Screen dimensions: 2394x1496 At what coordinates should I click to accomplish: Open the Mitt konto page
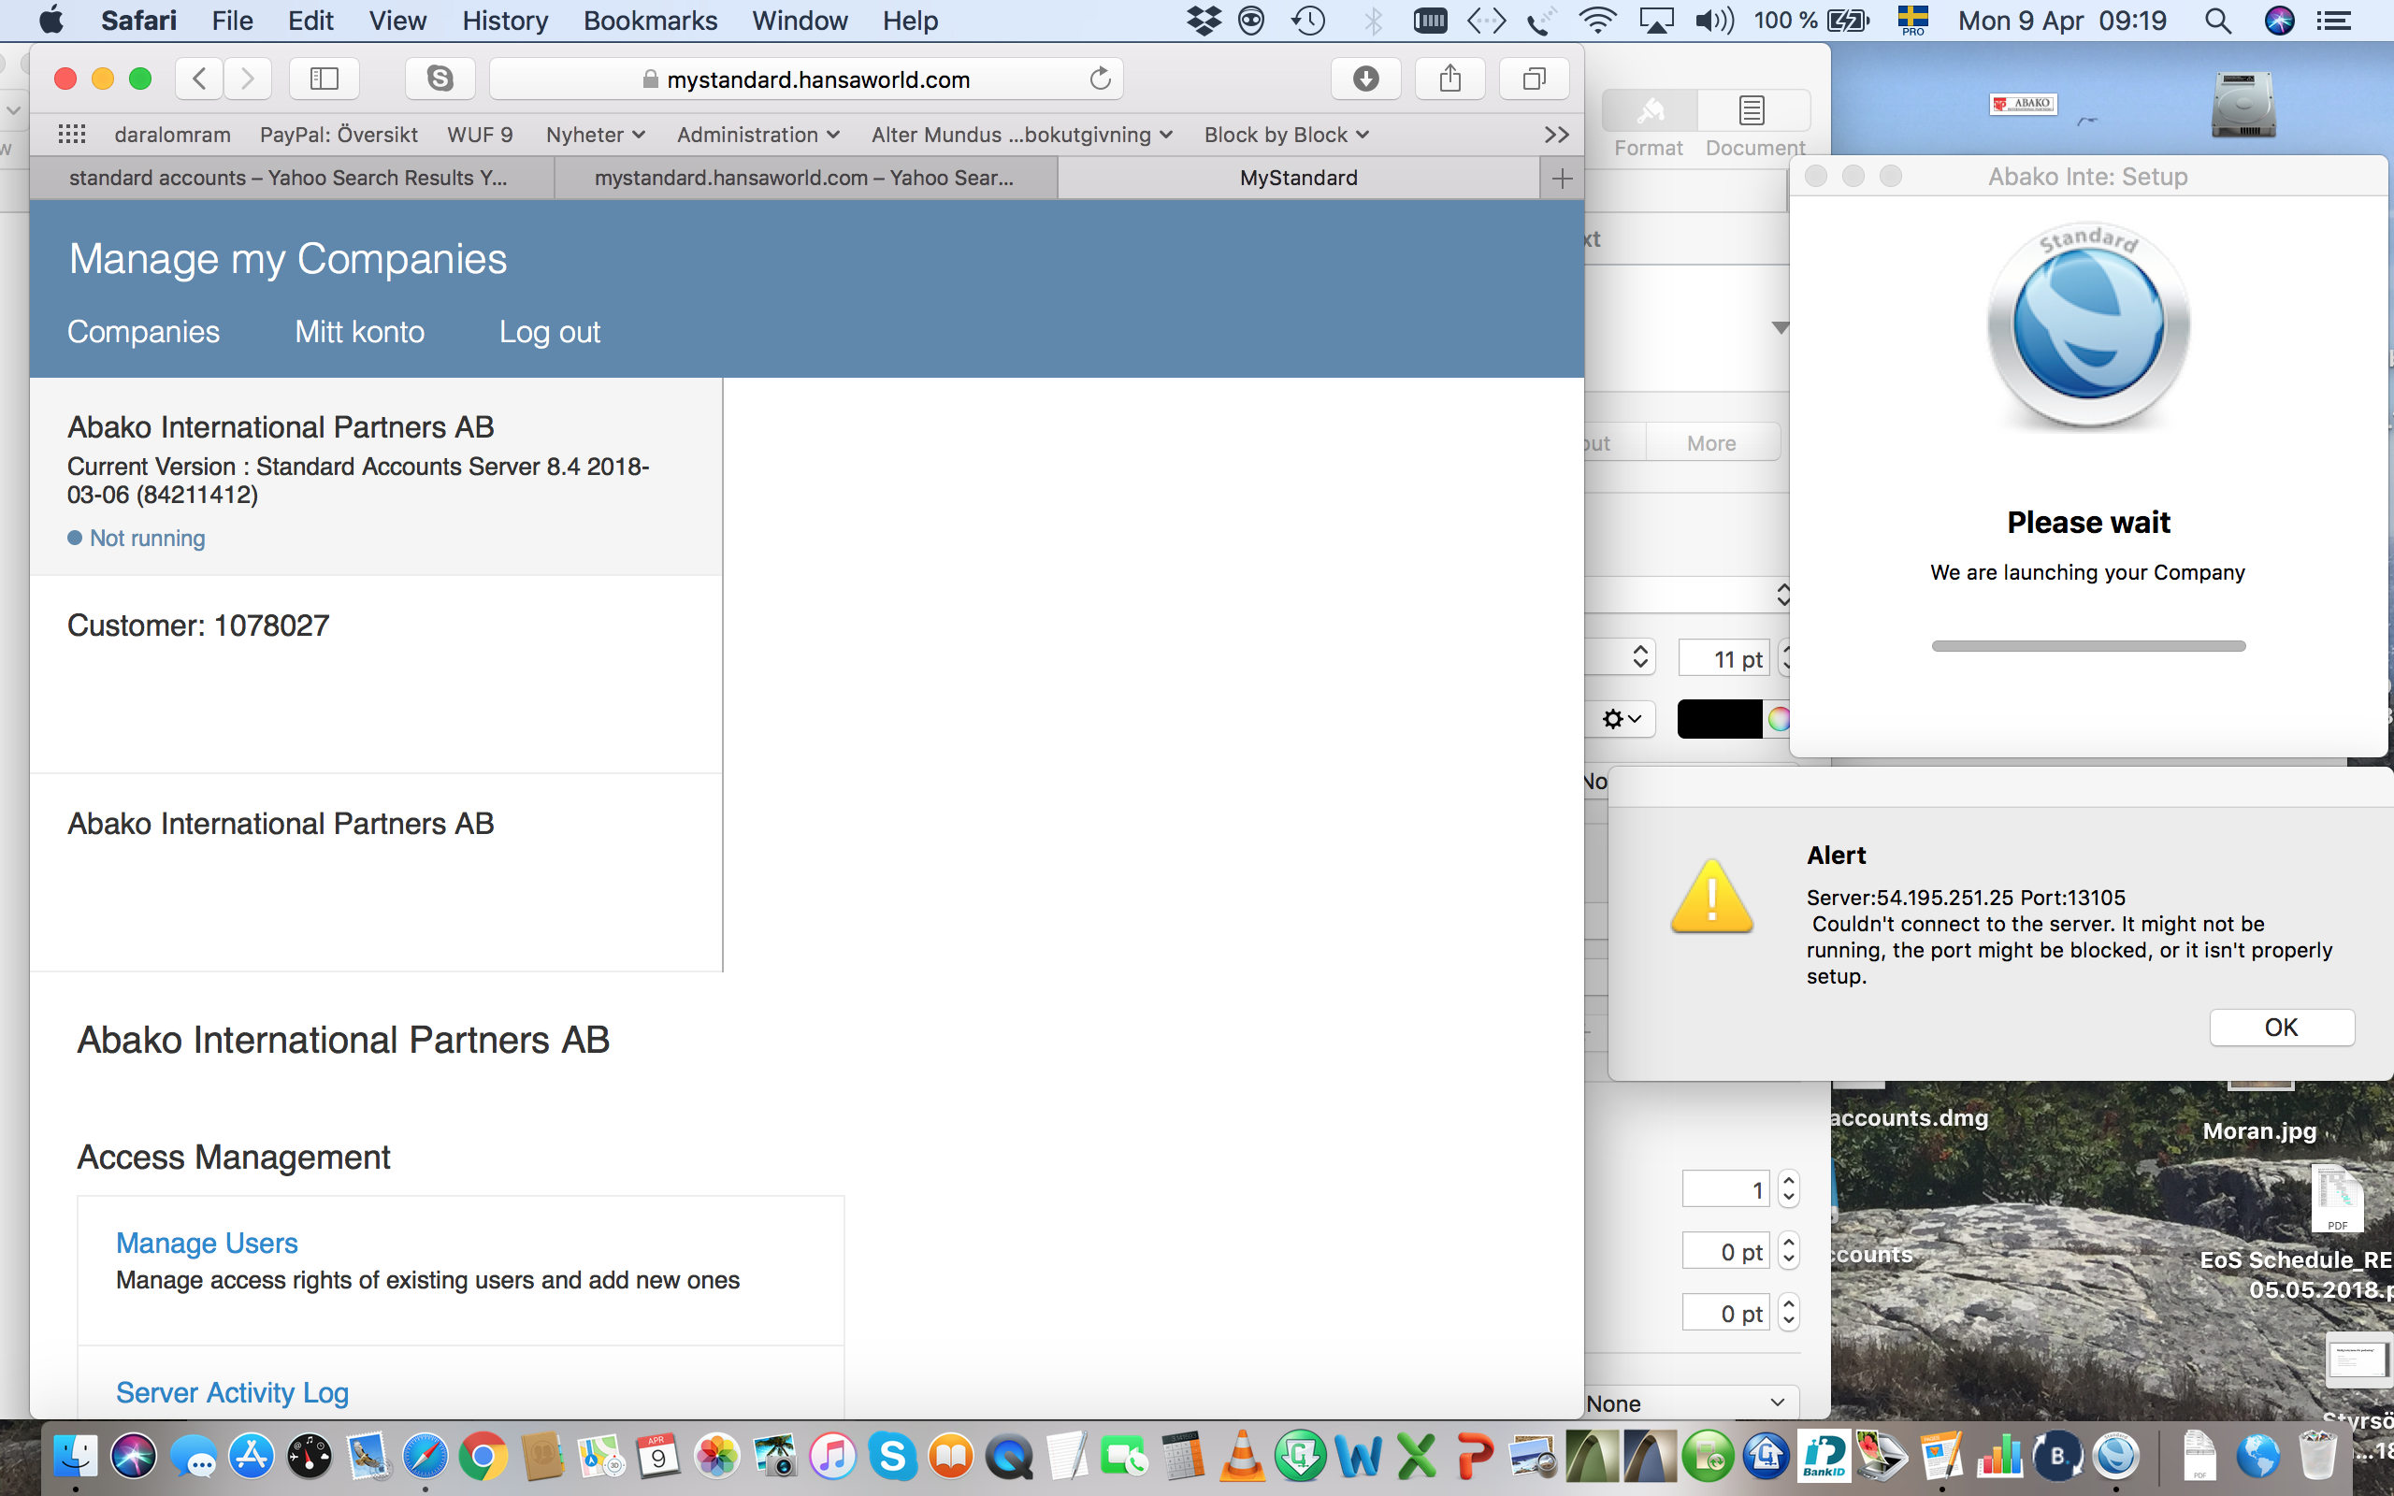click(359, 331)
